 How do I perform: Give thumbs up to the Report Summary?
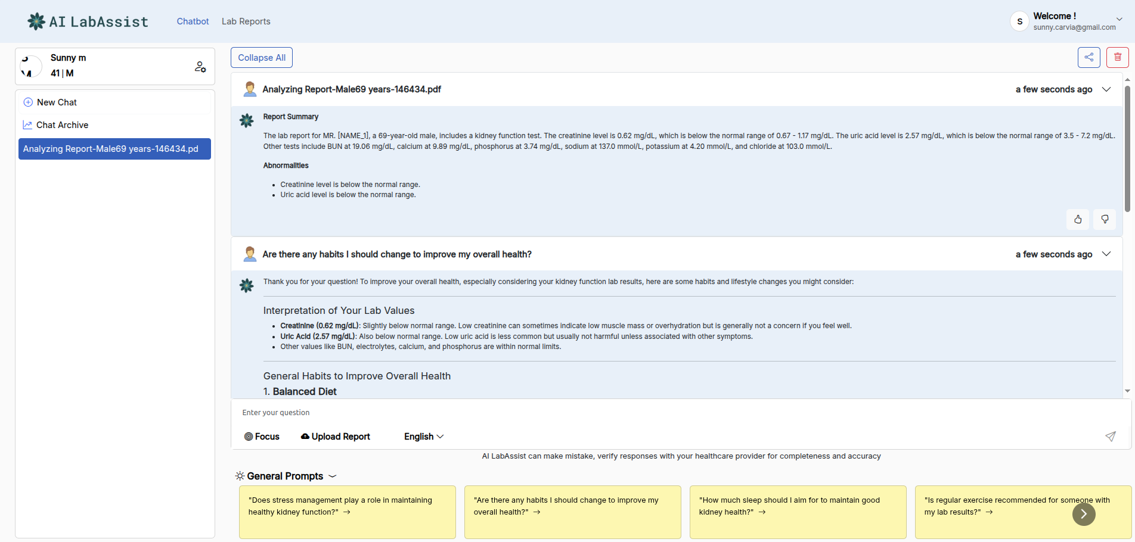[x=1077, y=219]
